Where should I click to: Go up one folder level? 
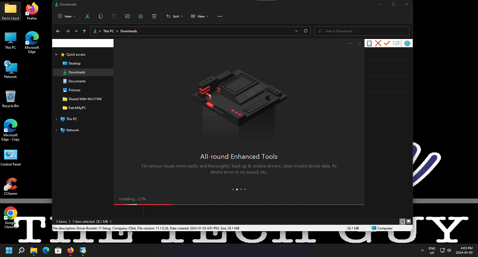[x=84, y=31]
